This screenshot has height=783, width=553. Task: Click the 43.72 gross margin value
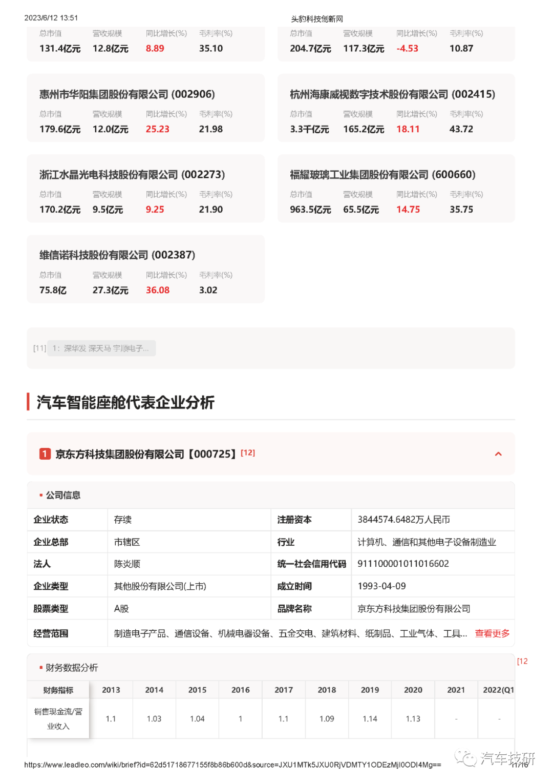point(461,129)
